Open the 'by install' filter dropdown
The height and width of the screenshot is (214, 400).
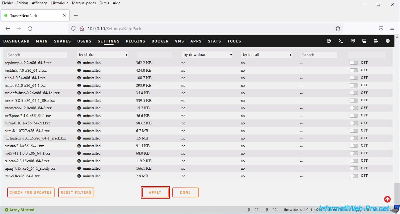coord(267,55)
